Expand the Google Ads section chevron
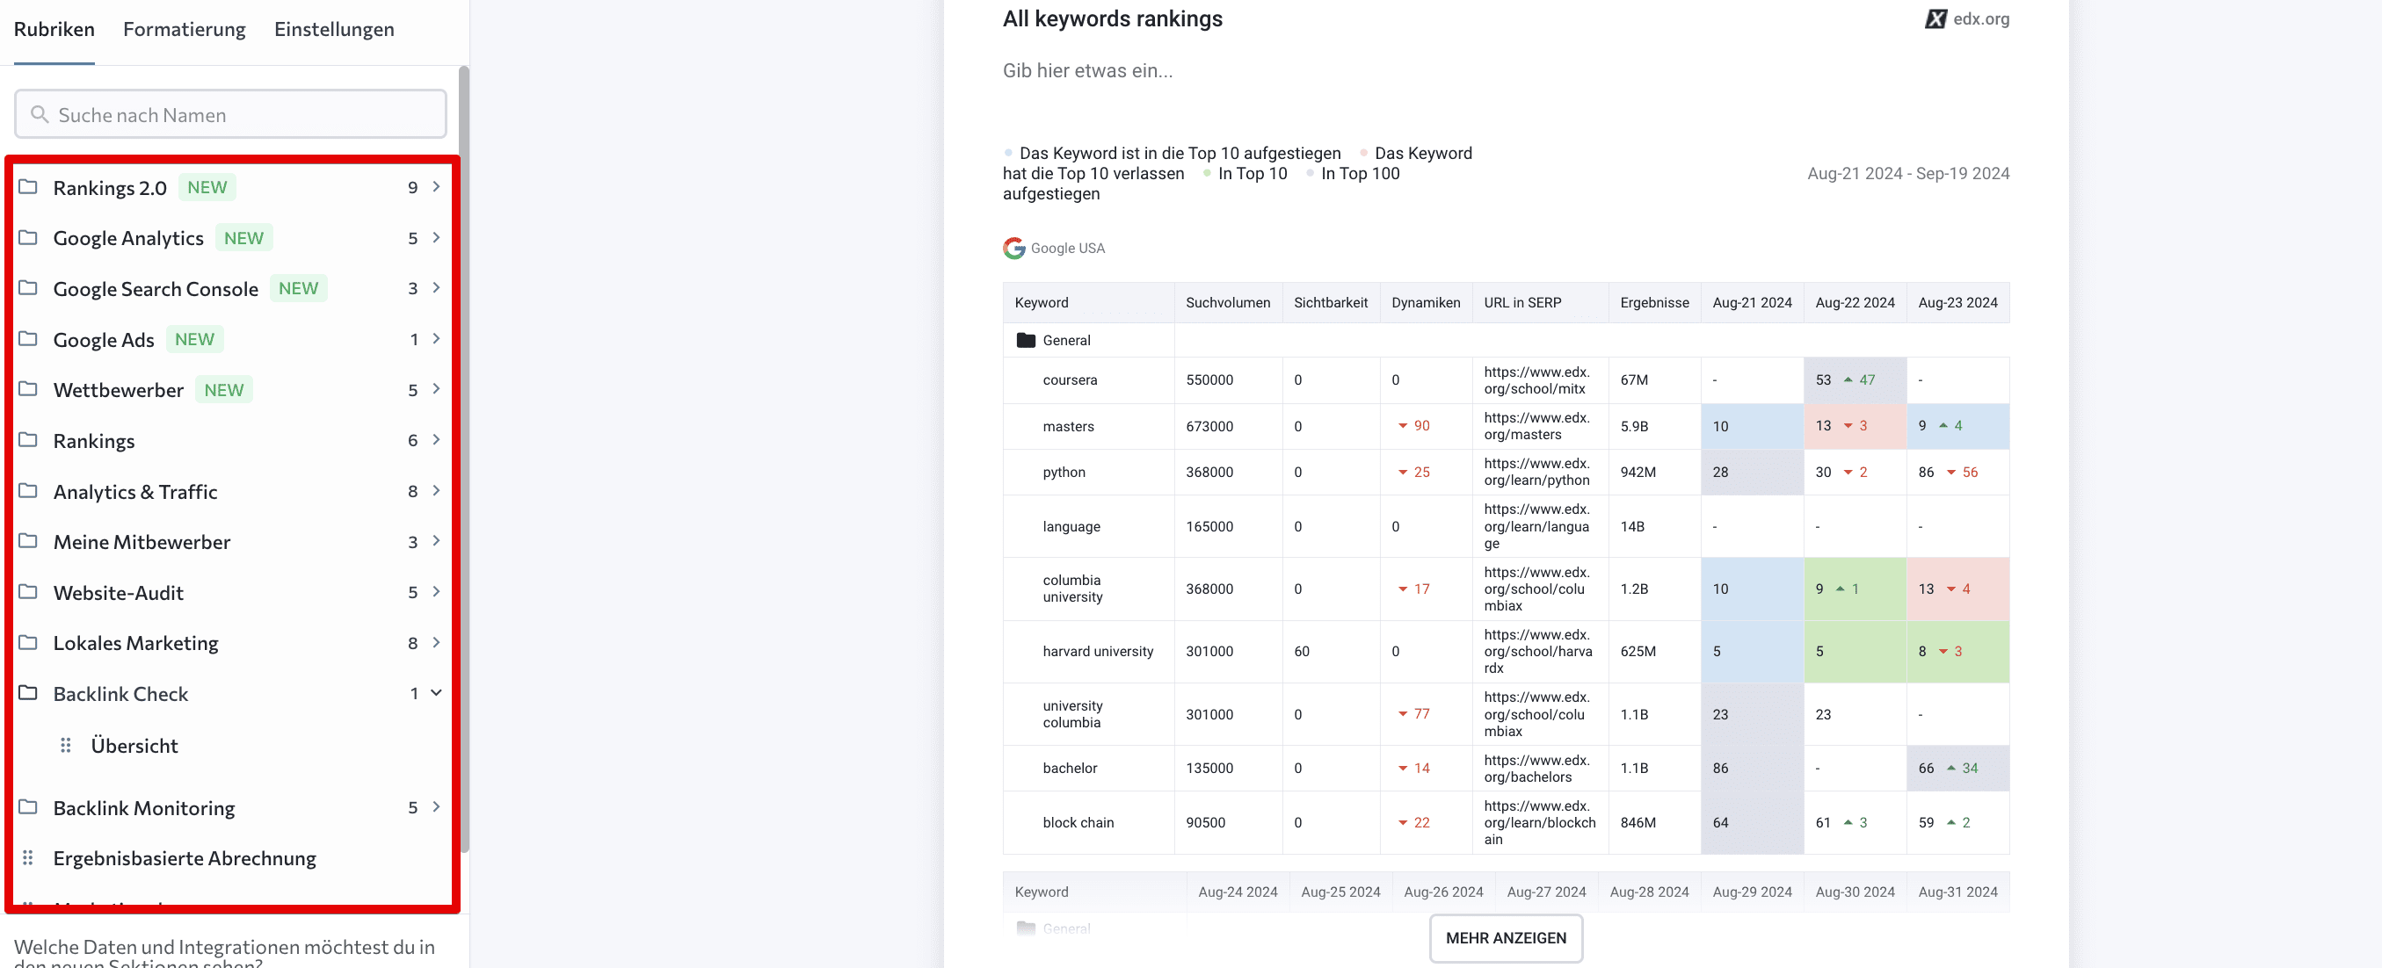The width and height of the screenshot is (2382, 968). tap(437, 339)
